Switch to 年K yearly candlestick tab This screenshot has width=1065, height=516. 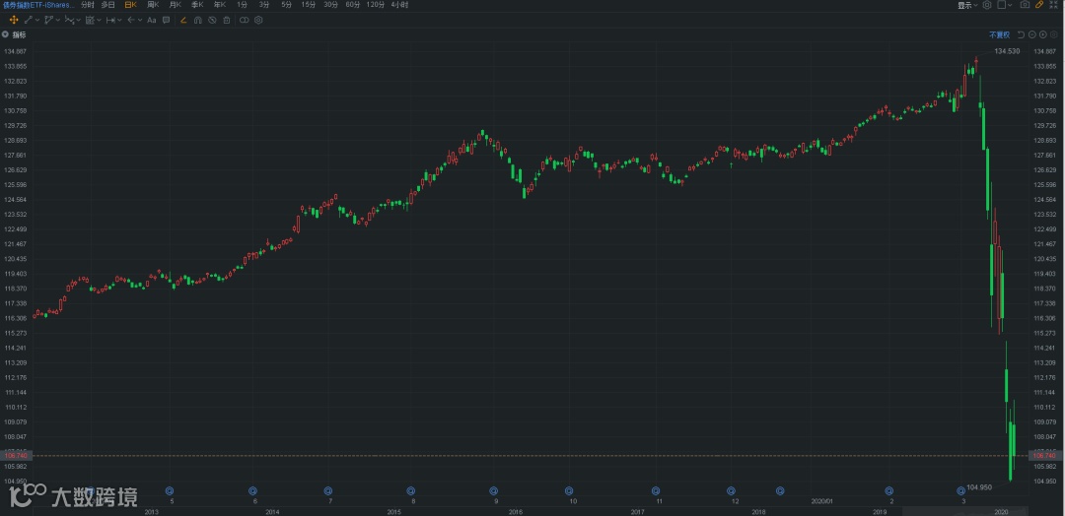[x=219, y=5]
